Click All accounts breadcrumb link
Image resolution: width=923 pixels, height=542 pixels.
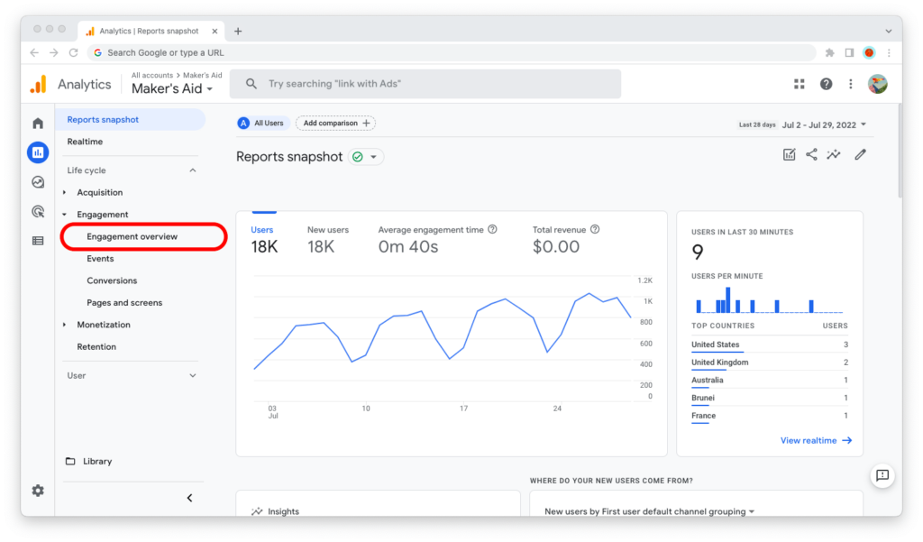(x=151, y=76)
